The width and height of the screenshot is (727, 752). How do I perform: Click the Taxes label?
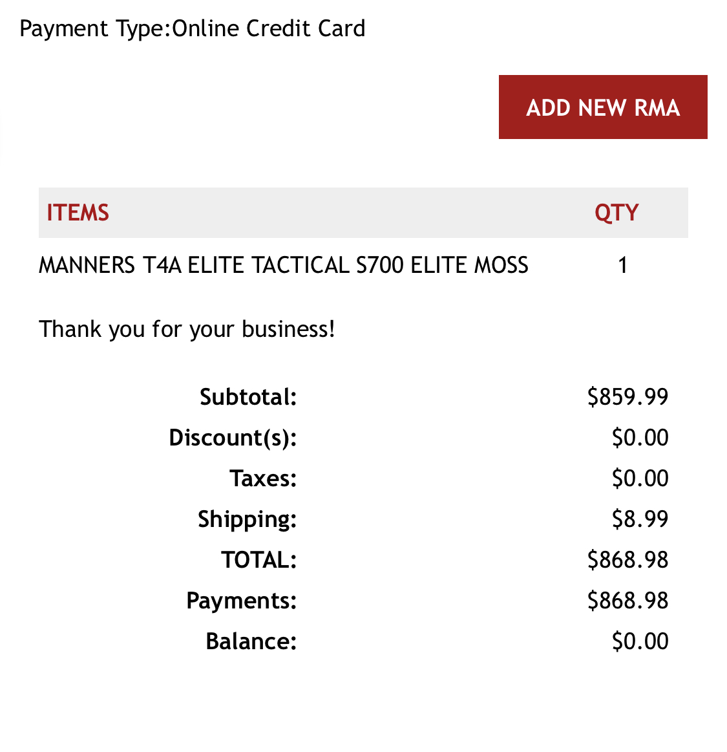tap(263, 478)
